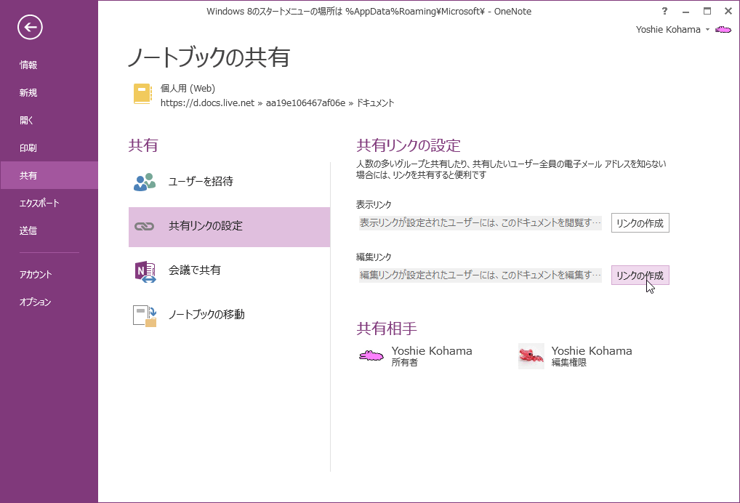
Task: Click the 編集リンク text field
Action: point(480,275)
